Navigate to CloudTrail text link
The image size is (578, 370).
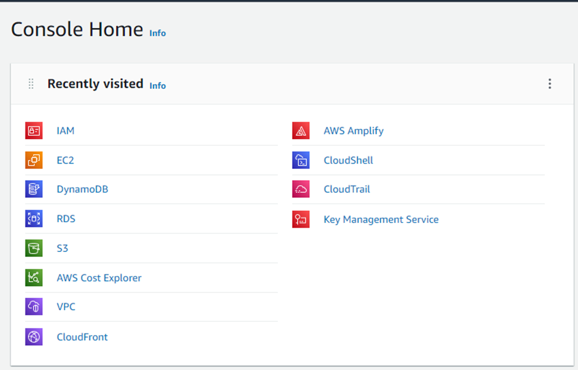point(346,189)
